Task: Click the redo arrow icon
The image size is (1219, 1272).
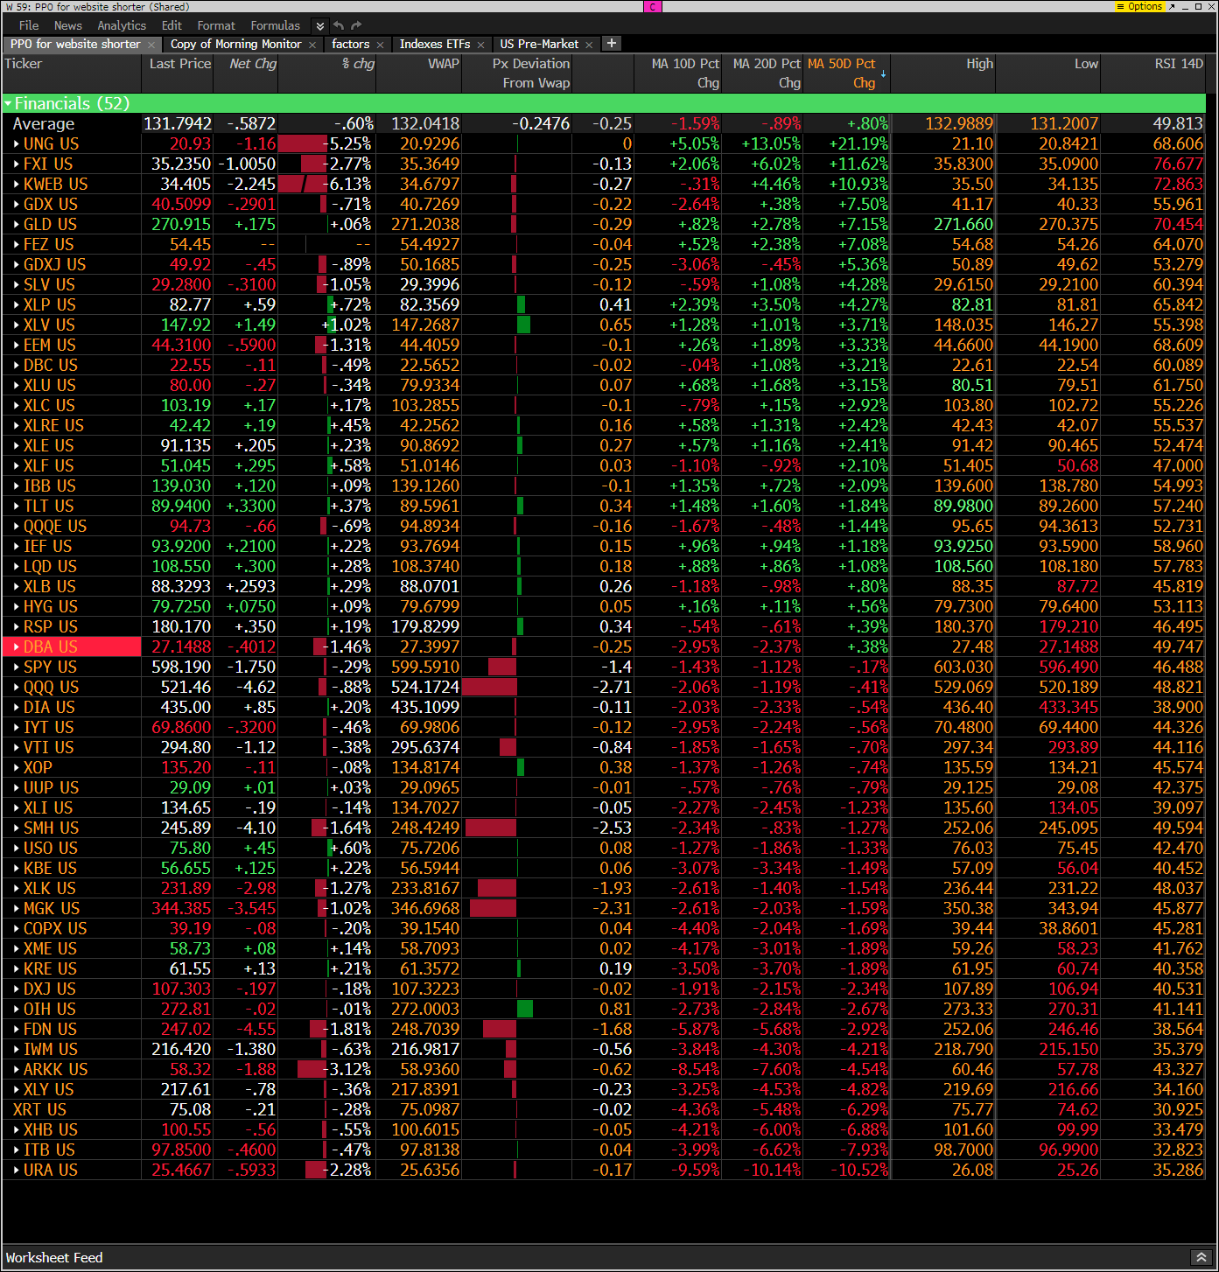Action: tap(356, 25)
